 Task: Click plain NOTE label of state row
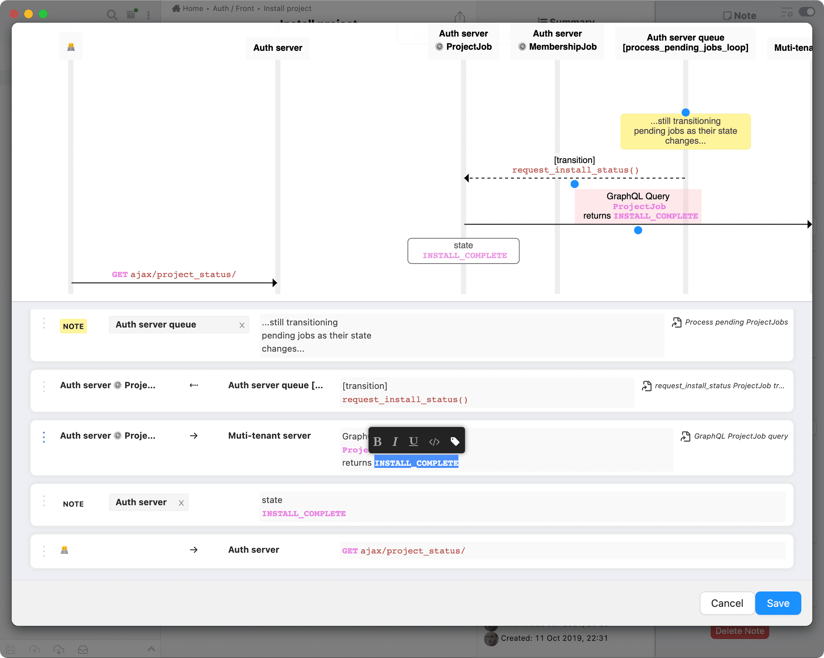[73, 504]
